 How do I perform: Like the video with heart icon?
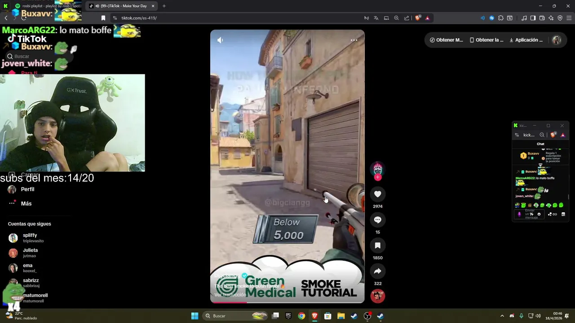[x=377, y=194]
